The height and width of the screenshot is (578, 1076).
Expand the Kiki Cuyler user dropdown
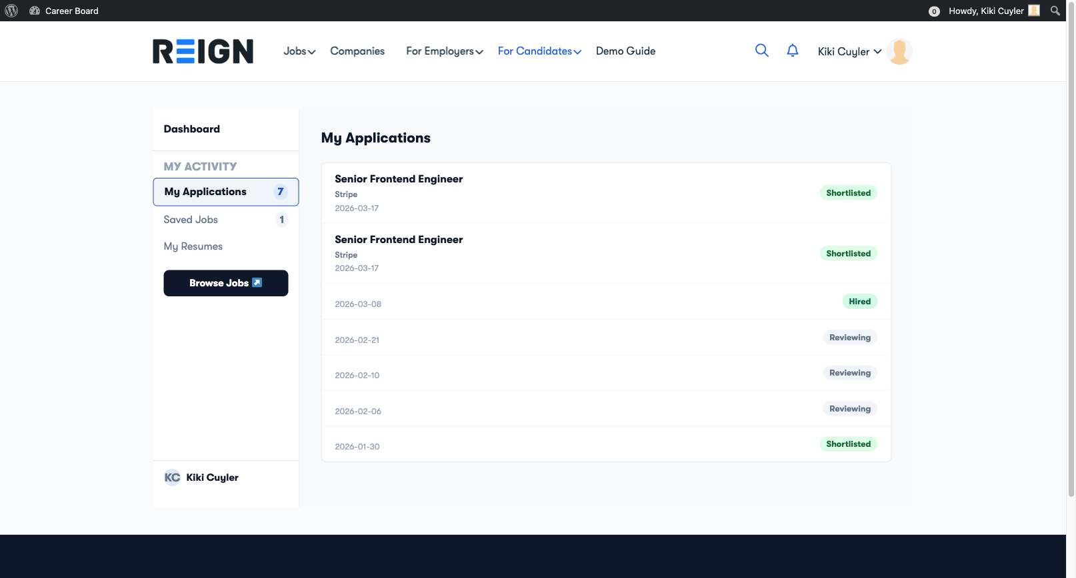point(849,51)
